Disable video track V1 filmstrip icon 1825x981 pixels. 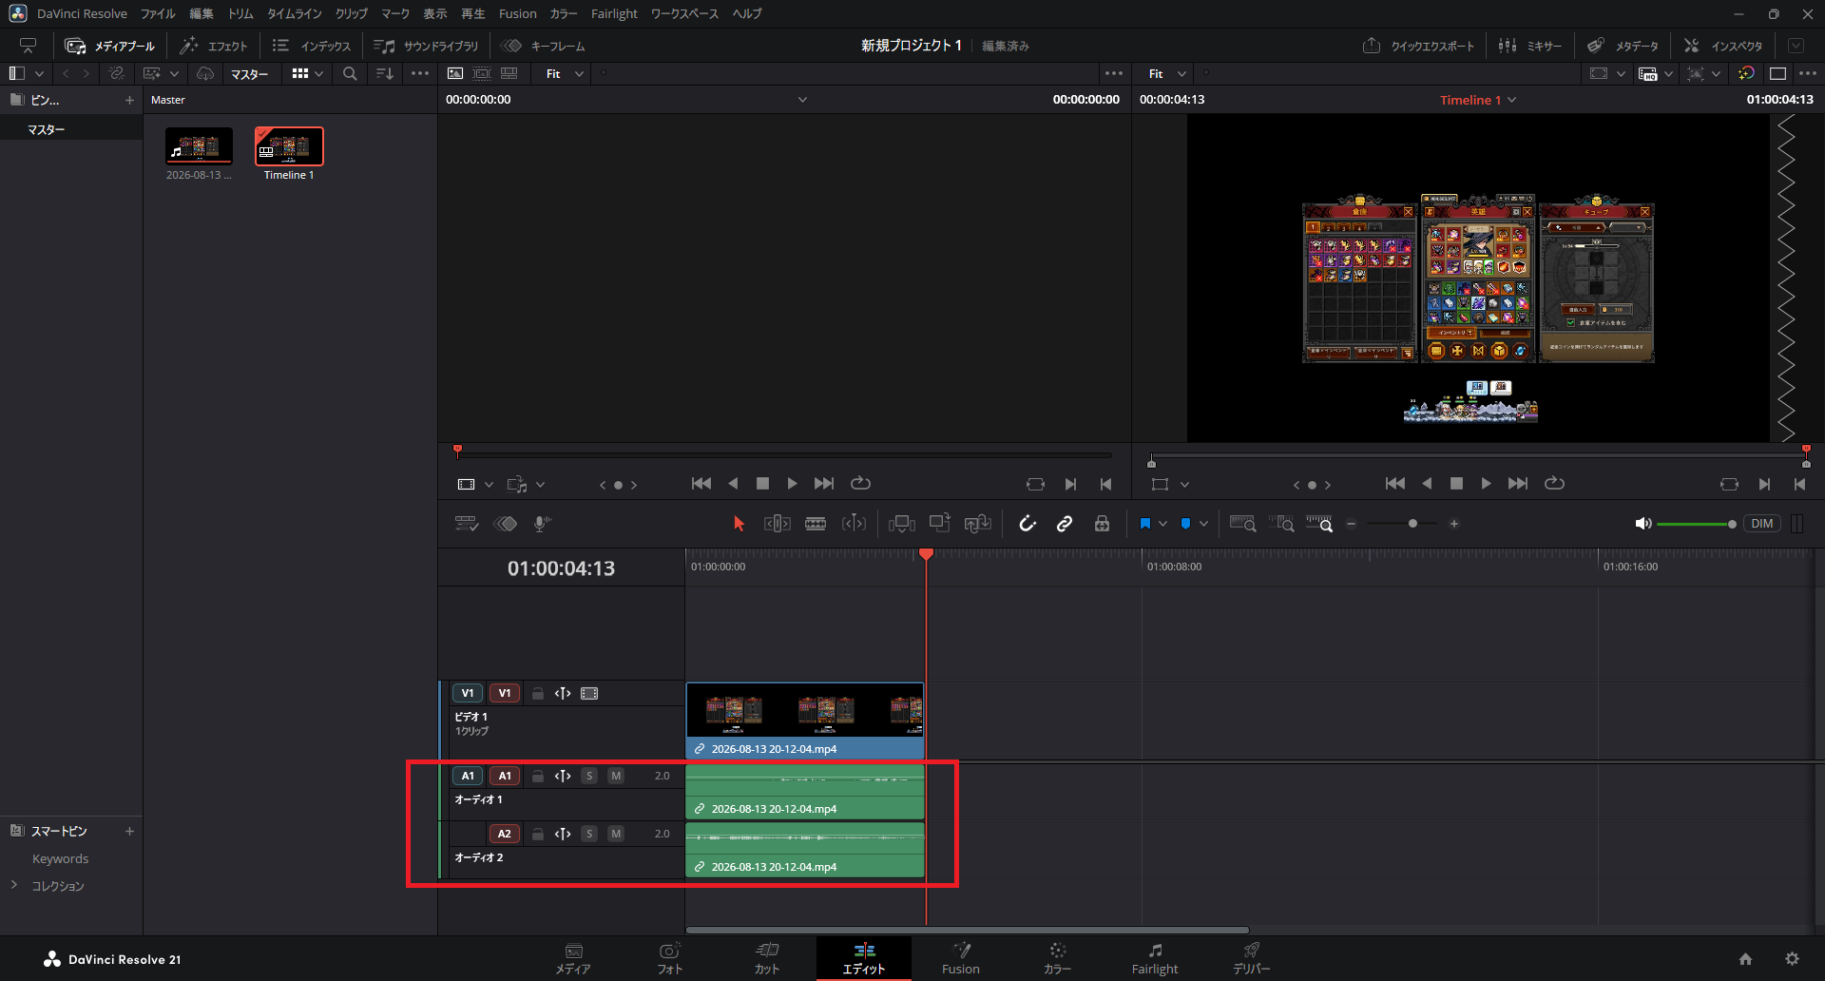[x=589, y=693]
